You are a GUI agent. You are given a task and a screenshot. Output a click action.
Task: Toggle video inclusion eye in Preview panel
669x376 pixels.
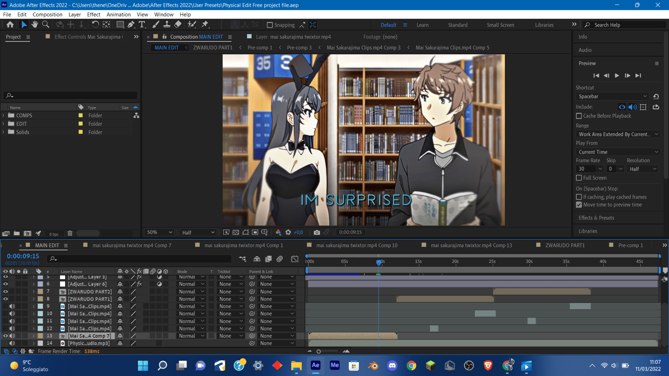(x=622, y=107)
